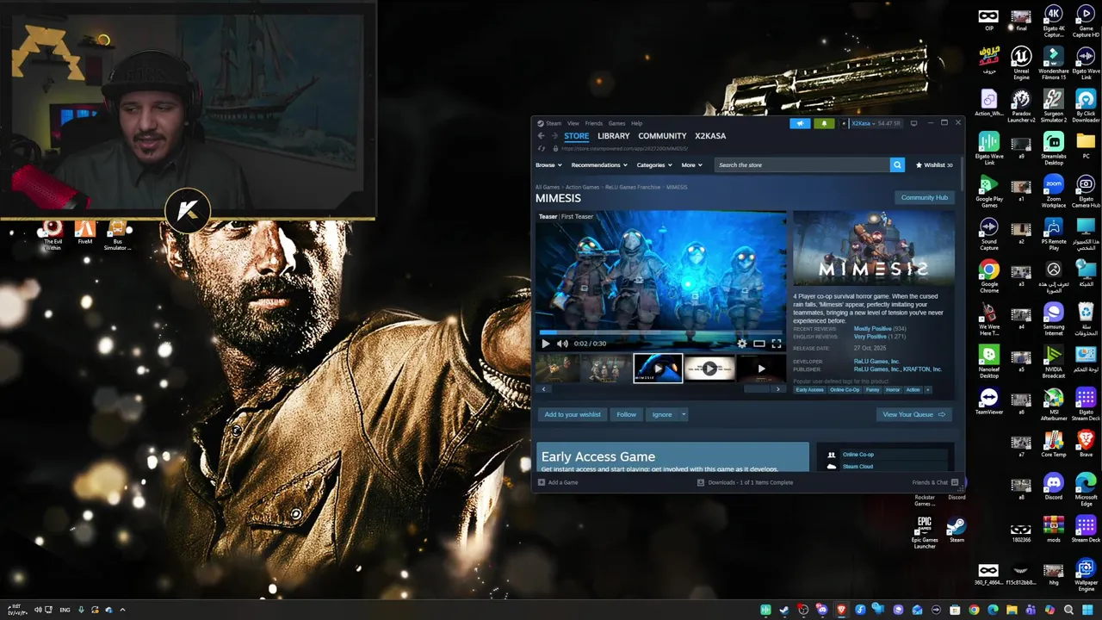
Task: Go to next media thumbnails arrow
Action: click(778, 389)
